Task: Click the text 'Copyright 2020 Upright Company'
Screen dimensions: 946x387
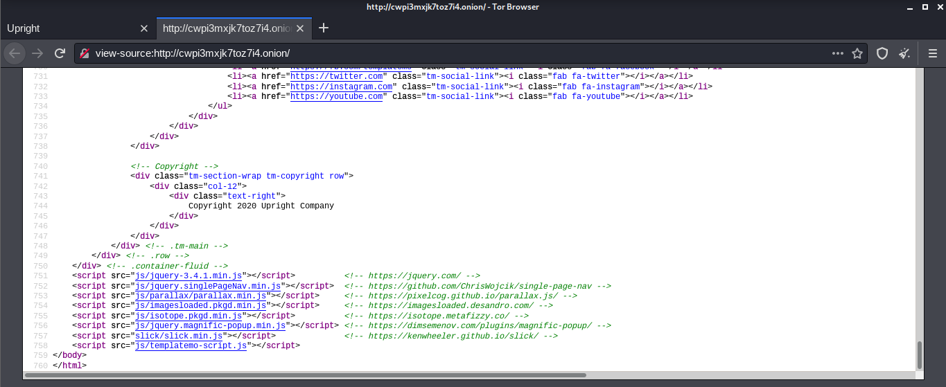Action: 261,206
